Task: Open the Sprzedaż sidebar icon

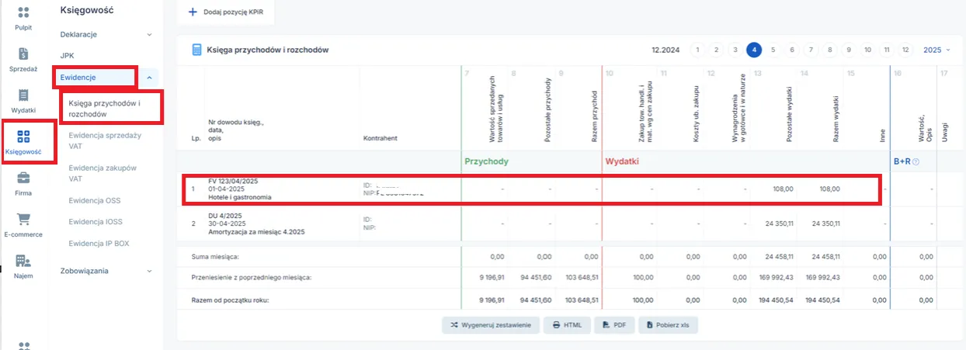Action: tap(23, 54)
